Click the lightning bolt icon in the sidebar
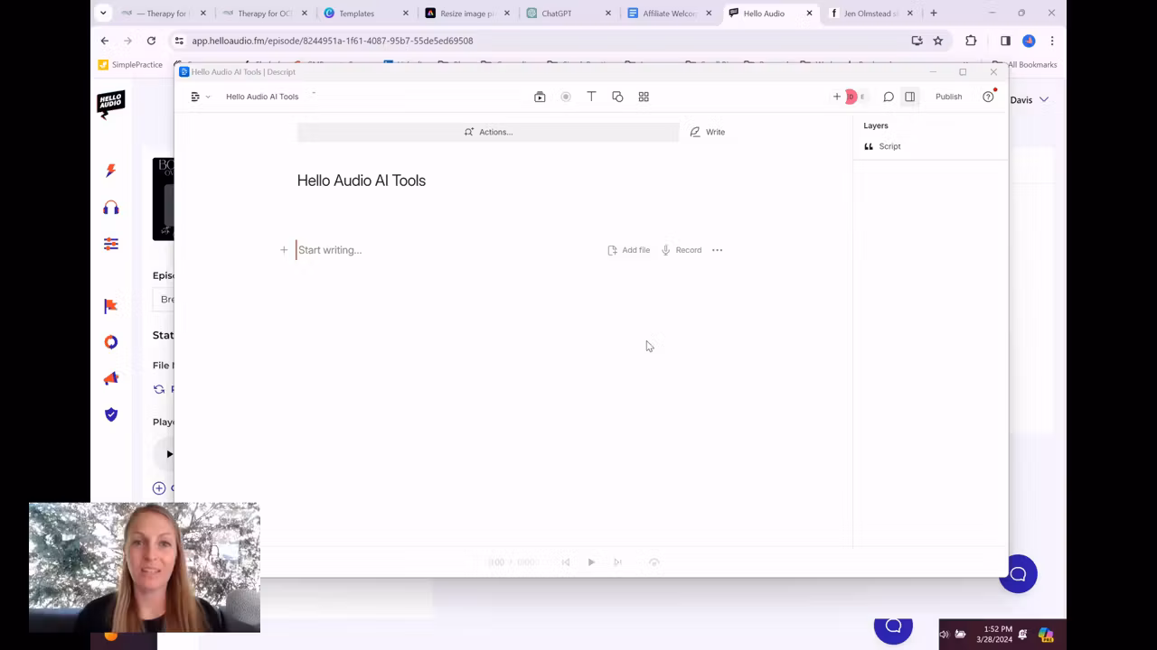 (x=110, y=171)
